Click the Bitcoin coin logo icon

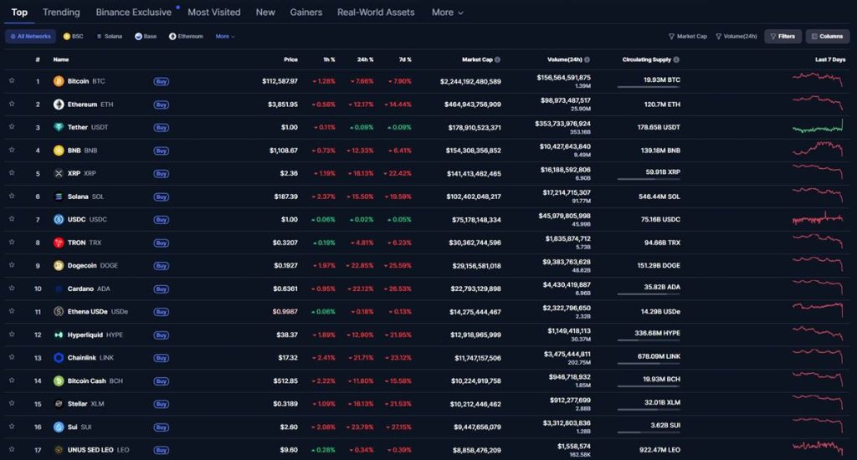[x=59, y=81]
